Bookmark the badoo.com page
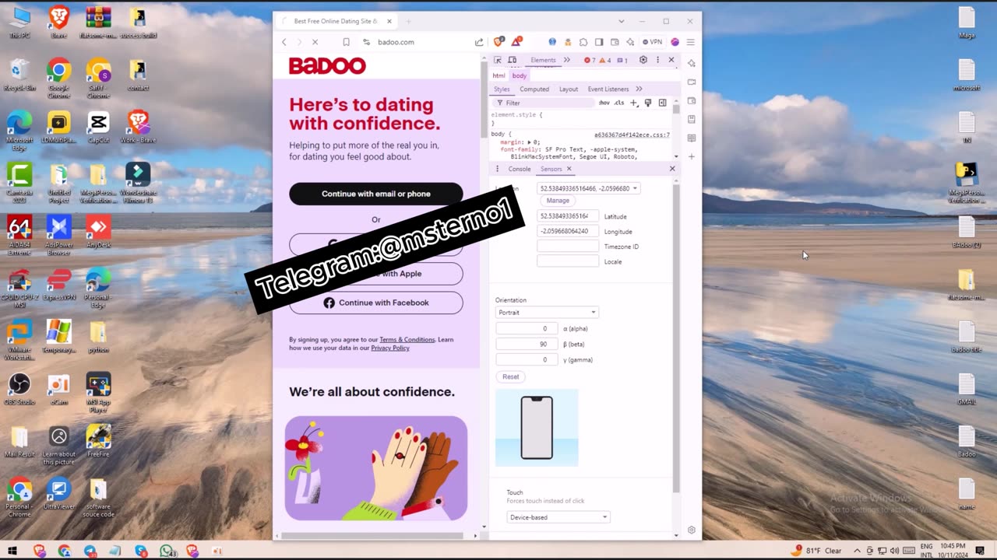This screenshot has height=560, width=997. tap(347, 42)
